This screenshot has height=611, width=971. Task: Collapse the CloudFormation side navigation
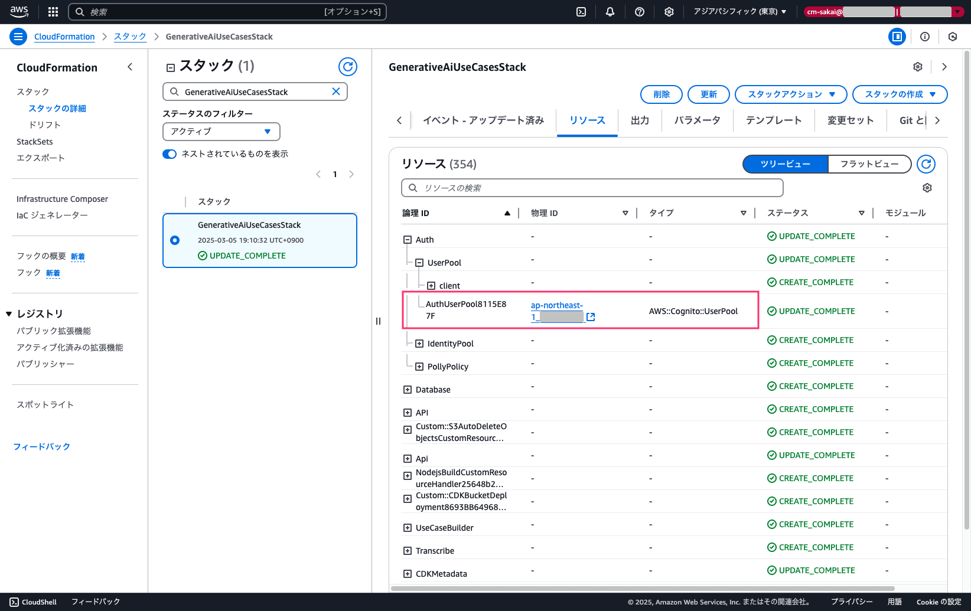pos(130,67)
